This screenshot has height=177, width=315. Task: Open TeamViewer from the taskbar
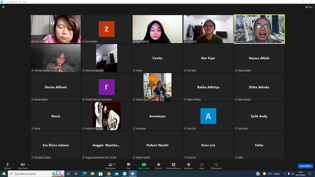point(125,174)
